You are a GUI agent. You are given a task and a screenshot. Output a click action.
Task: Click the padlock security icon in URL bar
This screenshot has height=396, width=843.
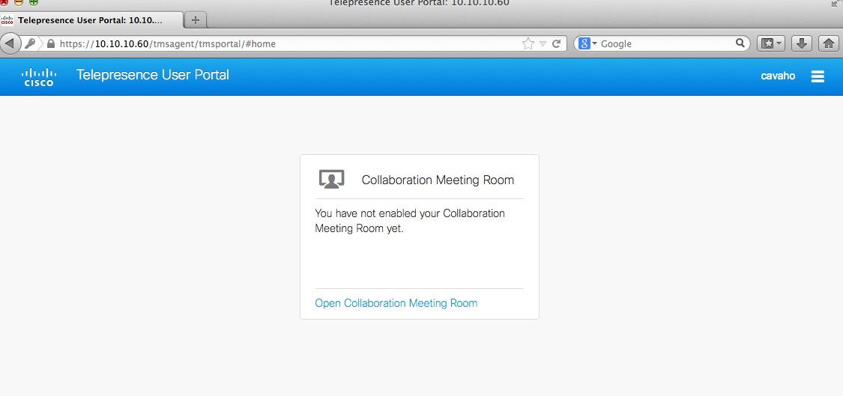click(x=51, y=43)
